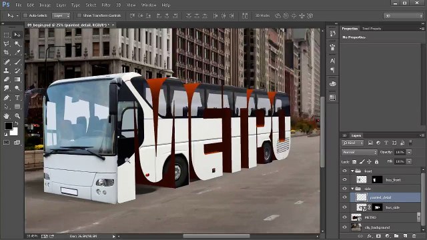Switch to the 3D panel tab
The width and height of the screenshot is (427, 240).
(x=344, y=135)
